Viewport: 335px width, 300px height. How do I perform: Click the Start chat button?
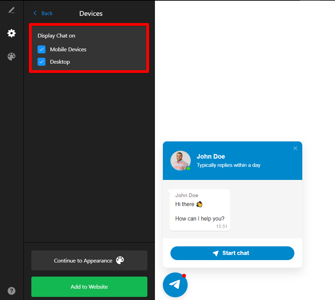[232, 253]
